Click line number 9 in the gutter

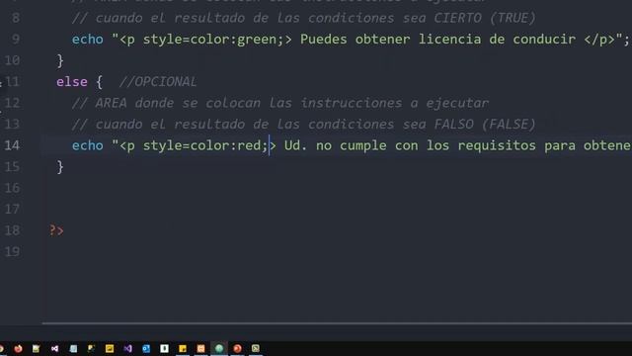click(x=16, y=40)
